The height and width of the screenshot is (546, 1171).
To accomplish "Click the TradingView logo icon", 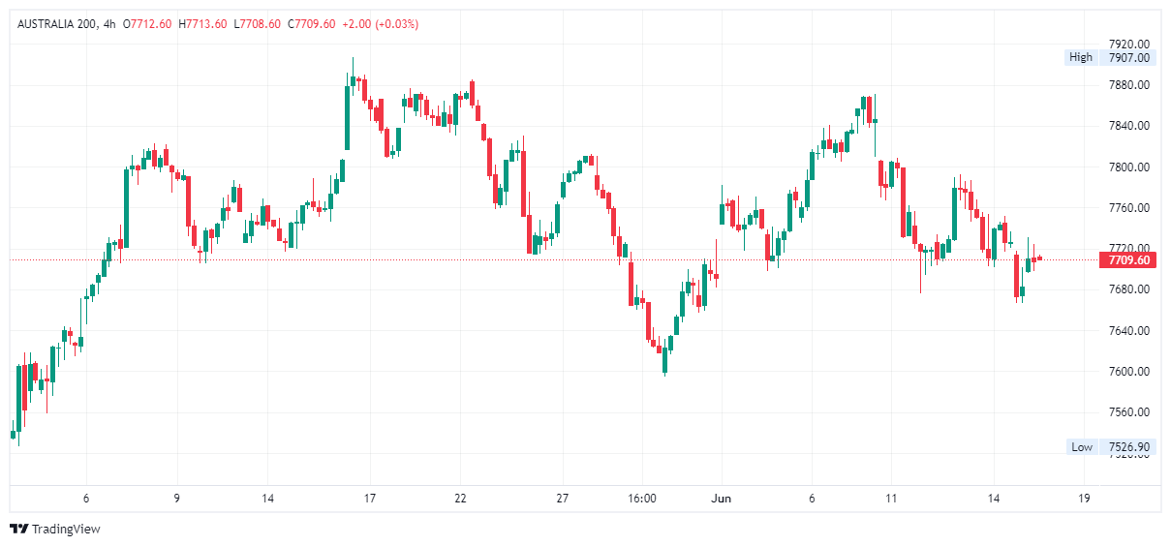I will point(18,529).
